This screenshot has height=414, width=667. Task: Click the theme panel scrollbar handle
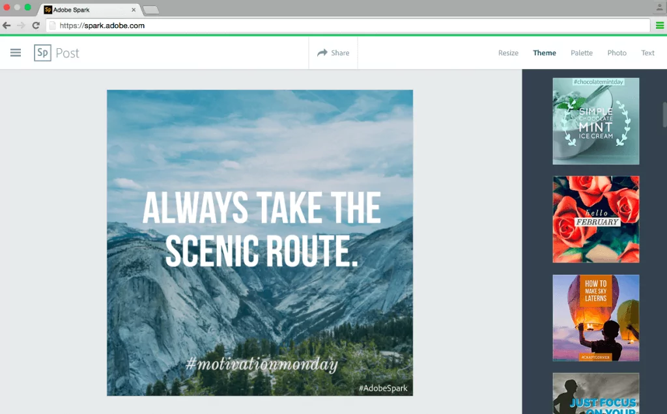pyautogui.click(x=664, y=115)
